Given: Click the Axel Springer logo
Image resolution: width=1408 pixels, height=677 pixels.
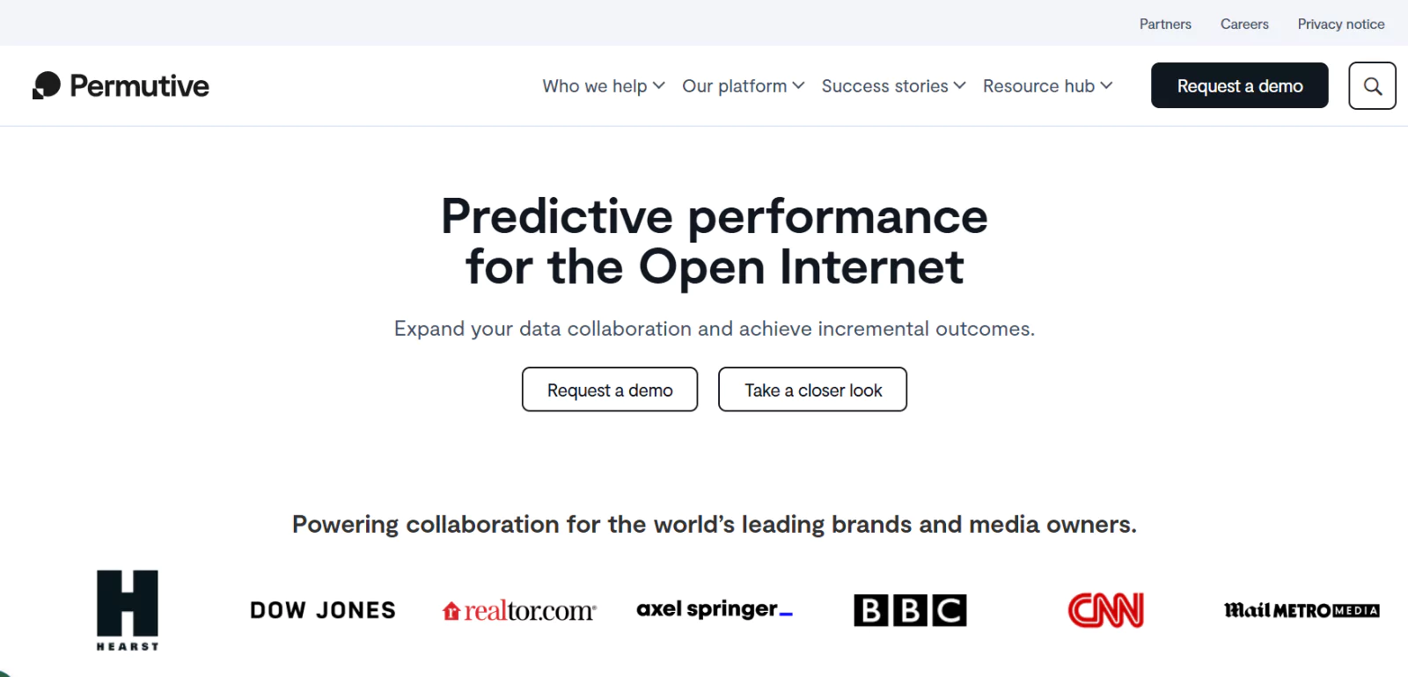Looking at the screenshot, I should (714, 608).
